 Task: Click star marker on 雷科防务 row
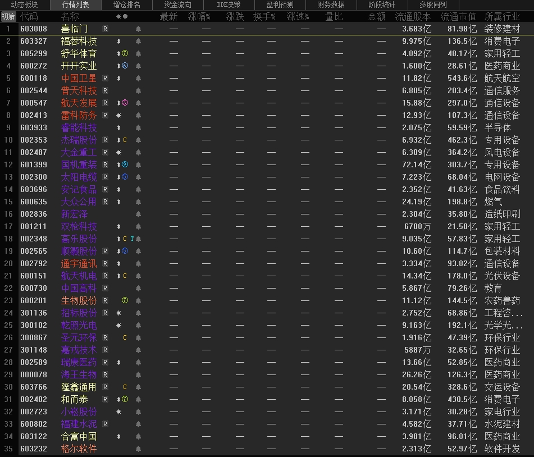[x=118, y=116]
